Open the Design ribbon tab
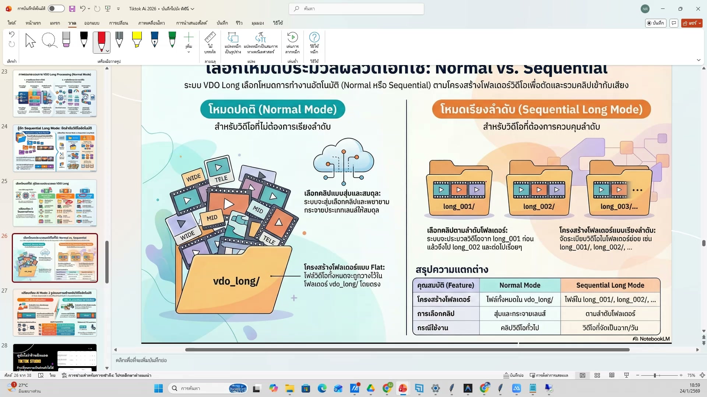Viewport: 707px width, 397px height. (x=92, y=23)
